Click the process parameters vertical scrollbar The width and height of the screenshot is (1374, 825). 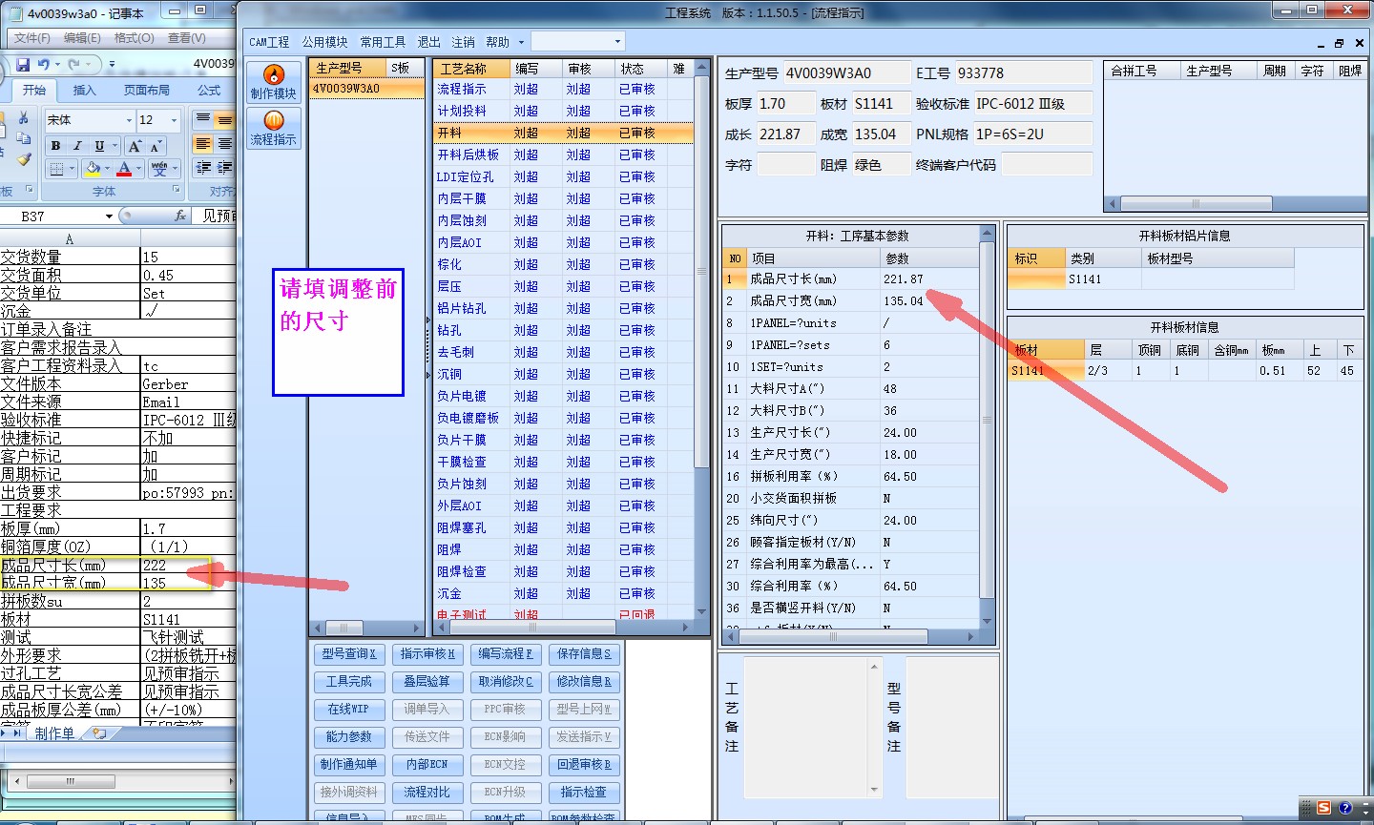pos(988,426)
